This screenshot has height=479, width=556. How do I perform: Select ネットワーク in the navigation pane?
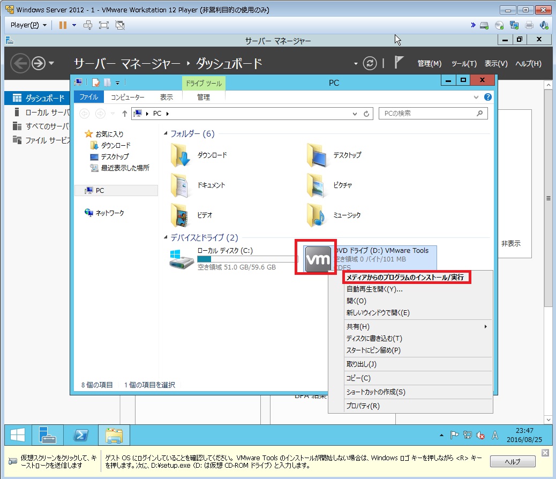coord(104,213)
